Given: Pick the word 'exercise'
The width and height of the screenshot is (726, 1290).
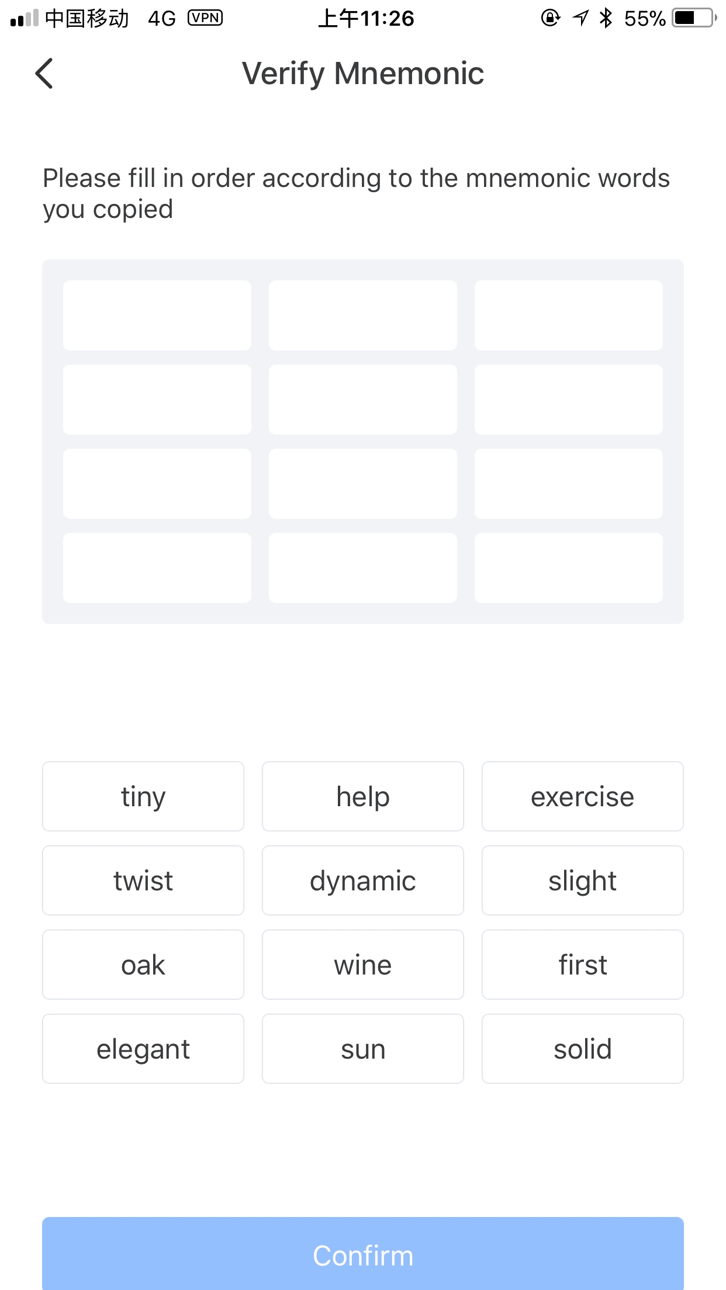Looking at the screenshot, I should pyautogui.click(x=583, y=796).
